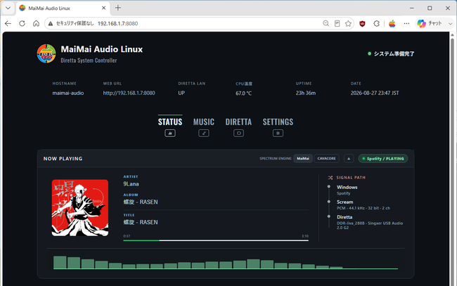Switch to the SETTINGS tab
This screenshot has width=457, height=286.
(278, 122)
